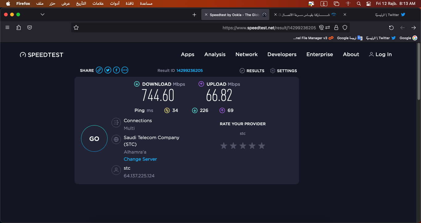Click the Connections multi icon
421x223 pixels.
tap(116, 123)
